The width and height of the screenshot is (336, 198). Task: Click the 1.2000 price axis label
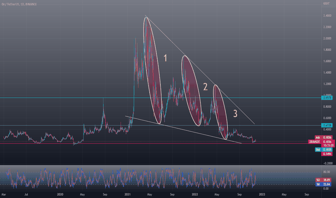327,84
